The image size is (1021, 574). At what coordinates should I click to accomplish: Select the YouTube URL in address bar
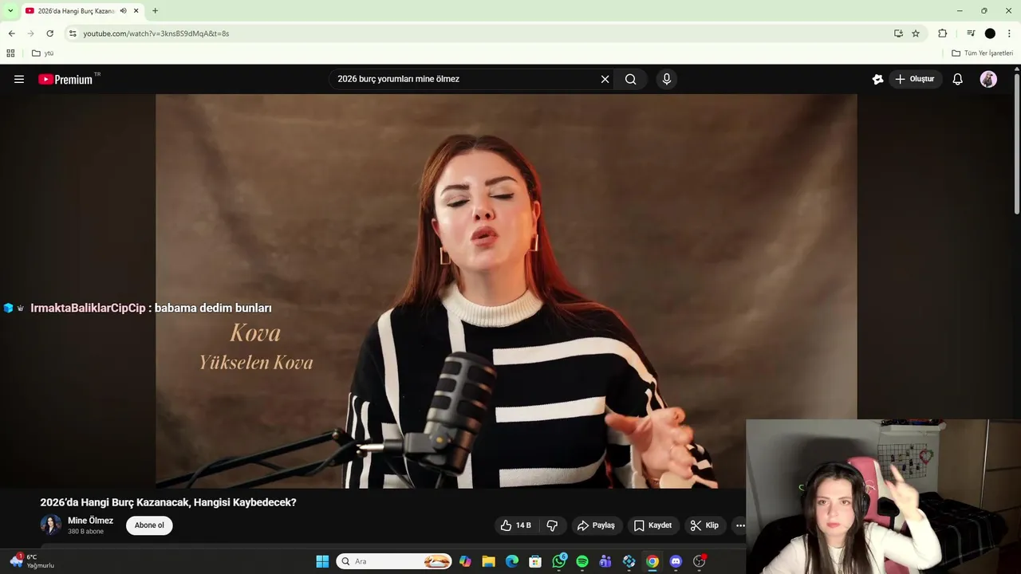point(156,33)
